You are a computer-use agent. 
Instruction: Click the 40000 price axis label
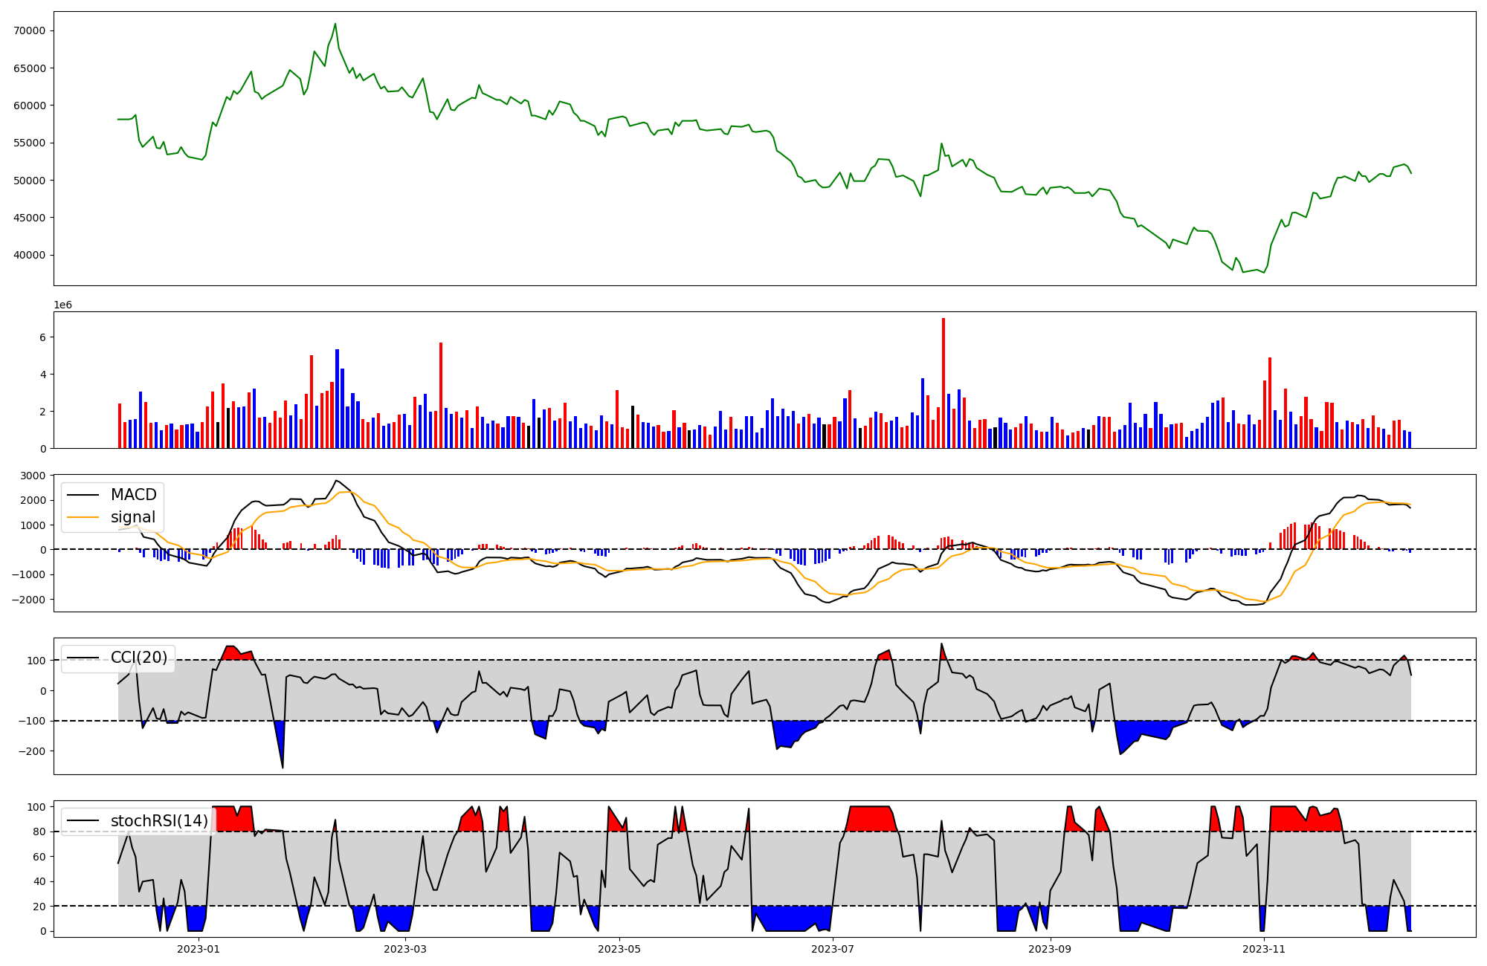[30, 255]
